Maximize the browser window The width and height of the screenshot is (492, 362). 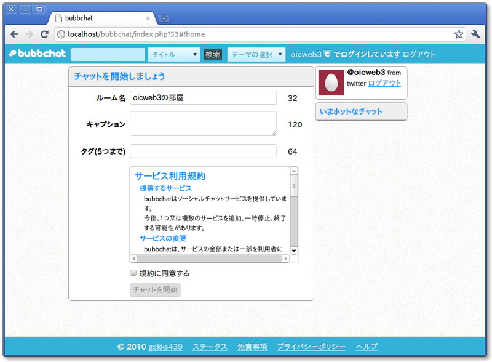tap(39, 9)
